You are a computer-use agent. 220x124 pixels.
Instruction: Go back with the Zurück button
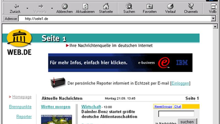15,9
